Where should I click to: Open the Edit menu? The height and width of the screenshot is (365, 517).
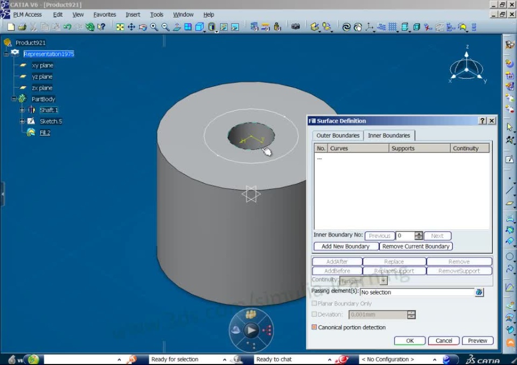click(58, 15)
